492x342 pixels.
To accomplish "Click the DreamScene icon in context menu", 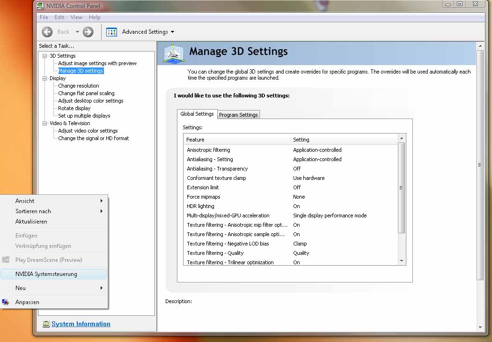I will click(5, 260).
